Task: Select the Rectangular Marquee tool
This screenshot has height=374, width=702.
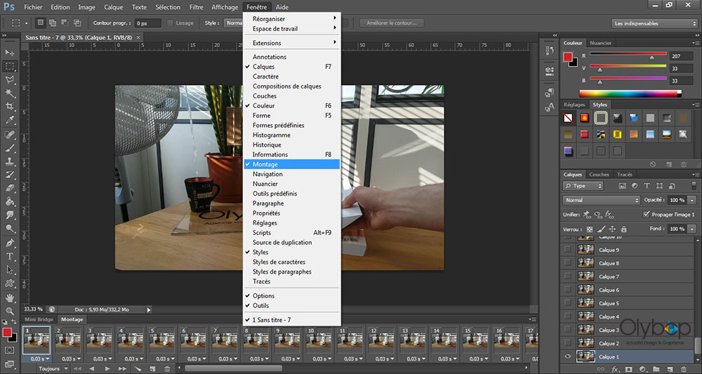Action: (x=9, y=66)
